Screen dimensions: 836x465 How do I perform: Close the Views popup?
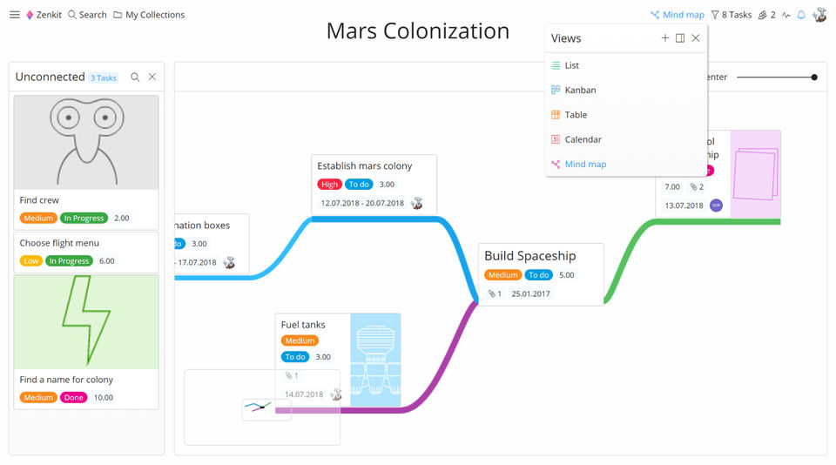[696, 38]
